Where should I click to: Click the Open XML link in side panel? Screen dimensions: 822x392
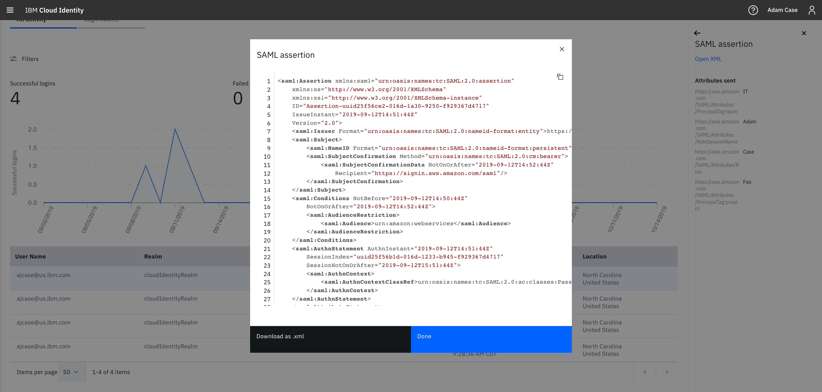pyautogui.click(x=708, y=59)
